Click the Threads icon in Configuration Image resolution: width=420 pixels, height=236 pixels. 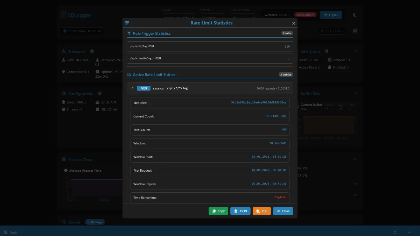click(63, 109)
